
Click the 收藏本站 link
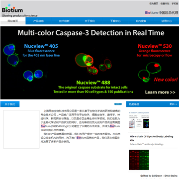click(x=165, y=3)
